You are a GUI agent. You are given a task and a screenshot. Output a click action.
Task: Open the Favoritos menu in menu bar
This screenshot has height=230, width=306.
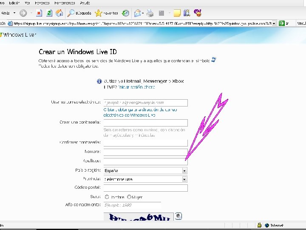pyautogui.click(x=42, y=3)
